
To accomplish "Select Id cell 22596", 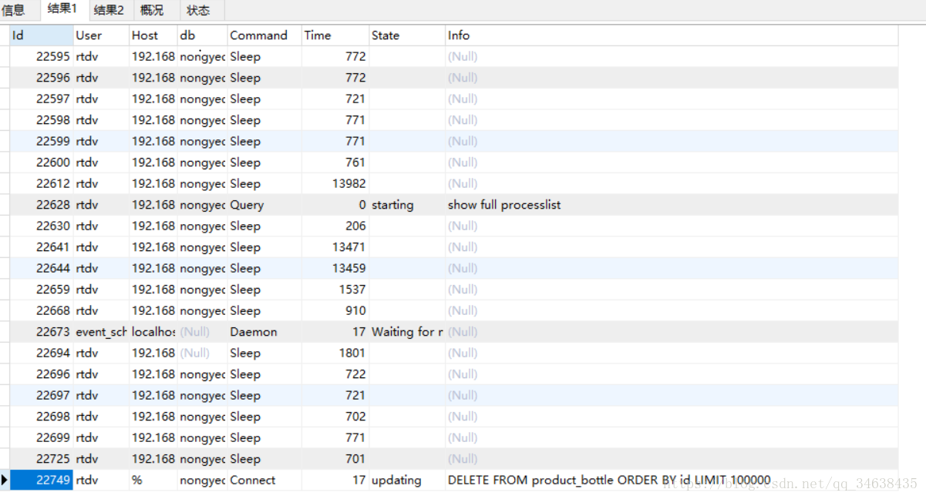I will pos(42,78).
